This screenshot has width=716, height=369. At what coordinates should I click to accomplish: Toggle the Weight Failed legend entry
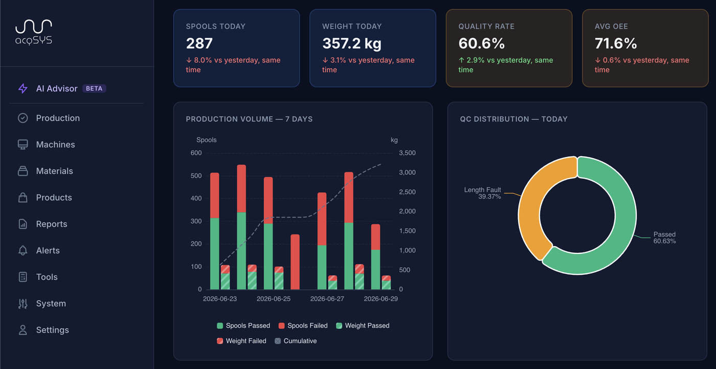pos(241,341)
